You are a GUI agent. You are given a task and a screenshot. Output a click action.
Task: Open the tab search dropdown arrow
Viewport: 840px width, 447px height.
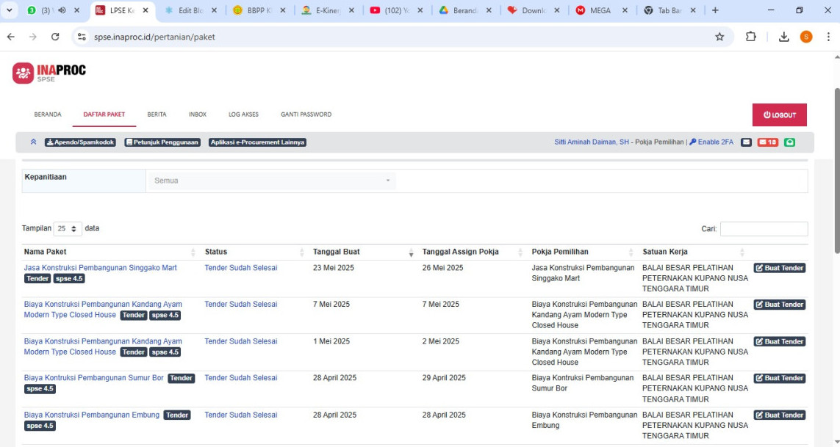pos(10,11)
